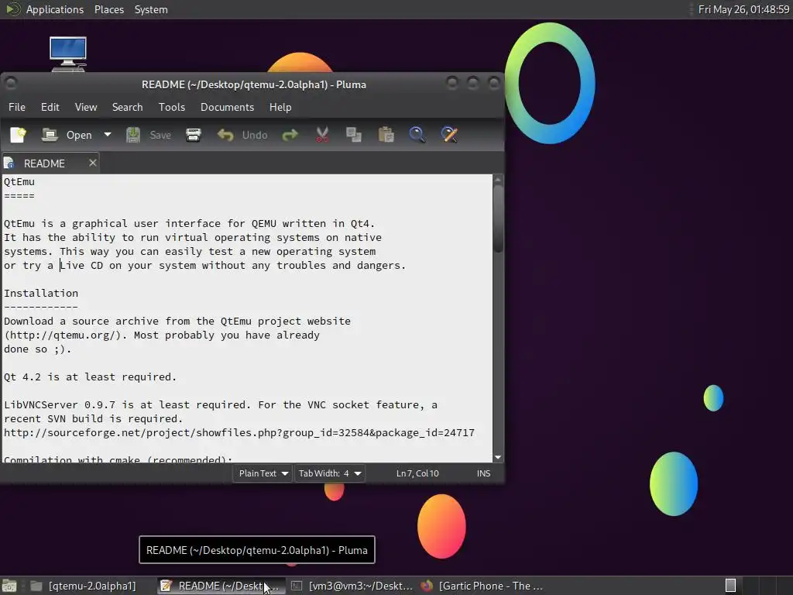Click the date and time clock
Image resolution: width=793 pixels, height=595 pixels.
pos(743,9)
